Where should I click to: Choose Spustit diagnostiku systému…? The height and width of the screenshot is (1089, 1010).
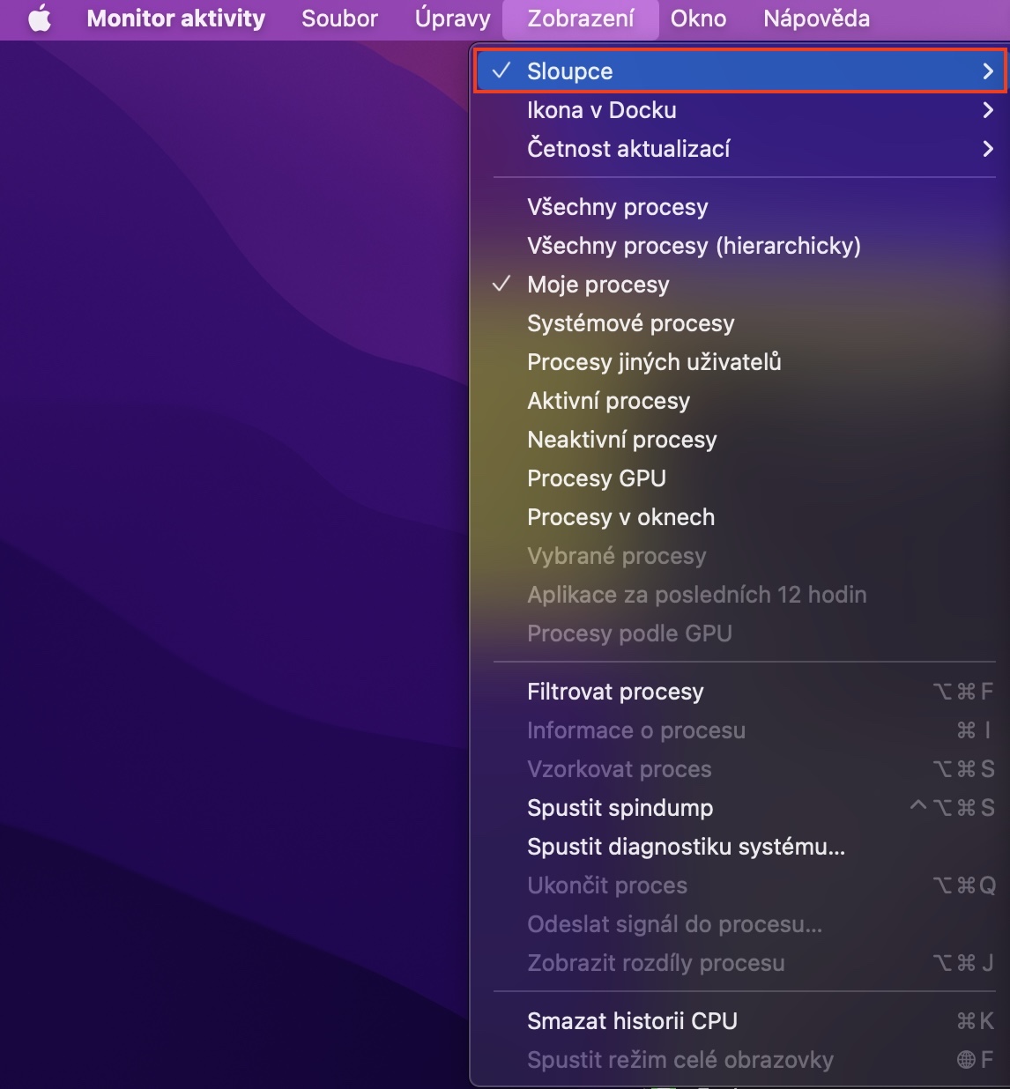[x=740, y=847]
